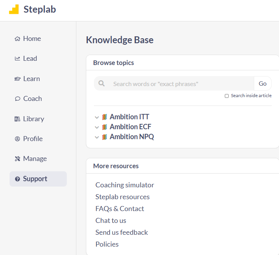Viewport: 279px width, 255px height.
Task: Click the Learn graduation cap icon
Action: pyautogui.click(x=17, y=79)
